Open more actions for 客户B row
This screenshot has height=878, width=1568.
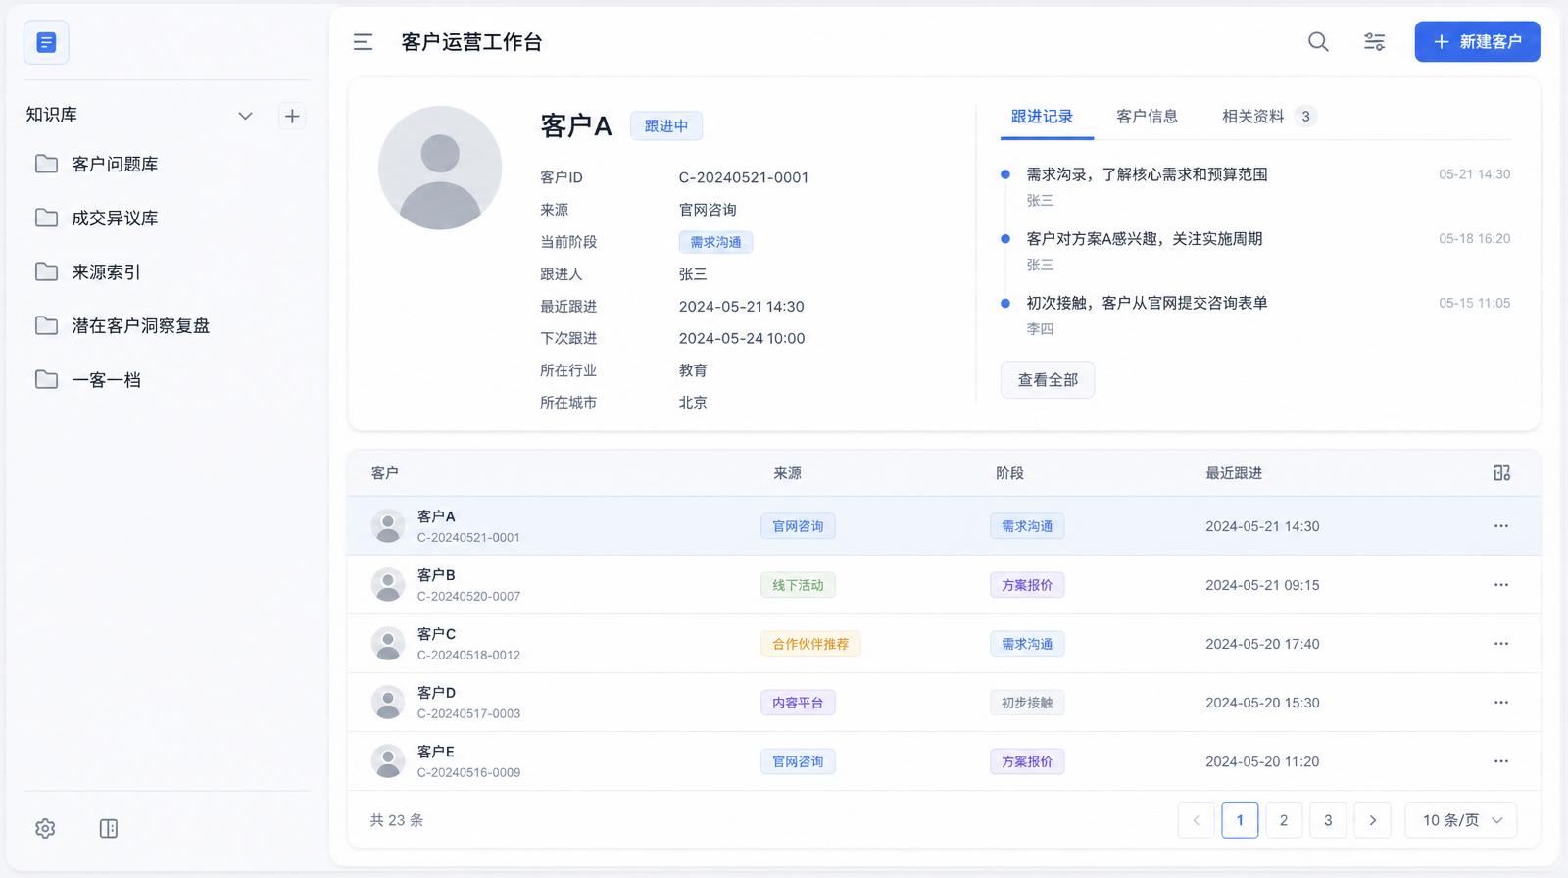point(1501,585)
